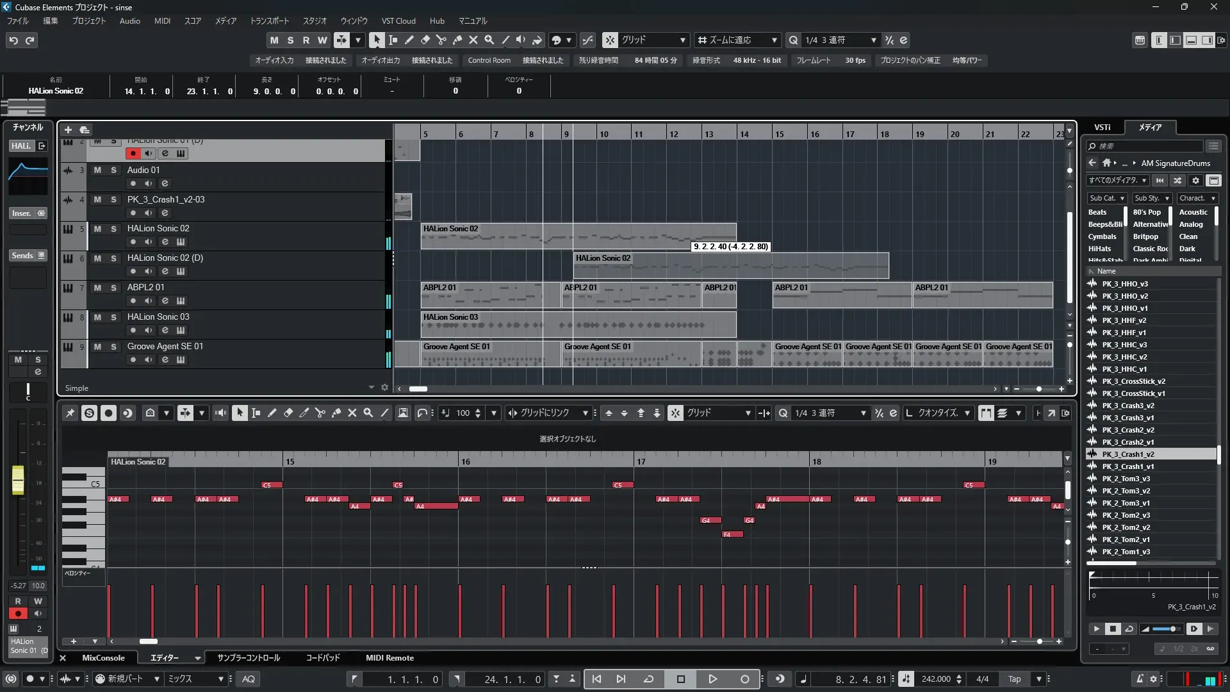
Task: Click the Tap tempo button
Action: [x=1014, y=679]
